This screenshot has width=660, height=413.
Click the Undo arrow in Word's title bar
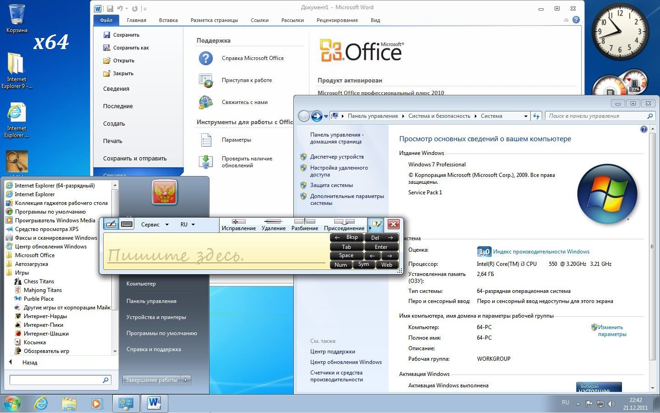tap(120, 8)
